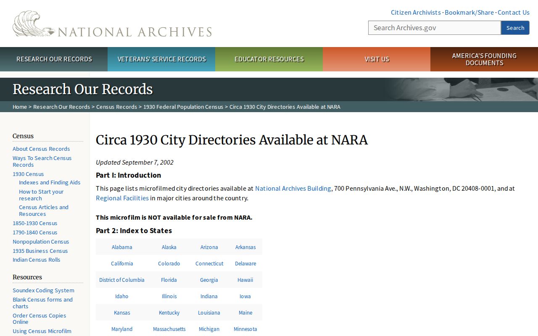The height and width of the screenshot is (336, 538).
Task: Open America's Founding Documents menu
Action: click(484, 59)
